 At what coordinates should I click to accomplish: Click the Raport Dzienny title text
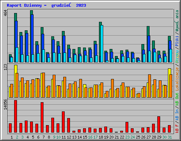pyautogui.click(x=24, y=5)
